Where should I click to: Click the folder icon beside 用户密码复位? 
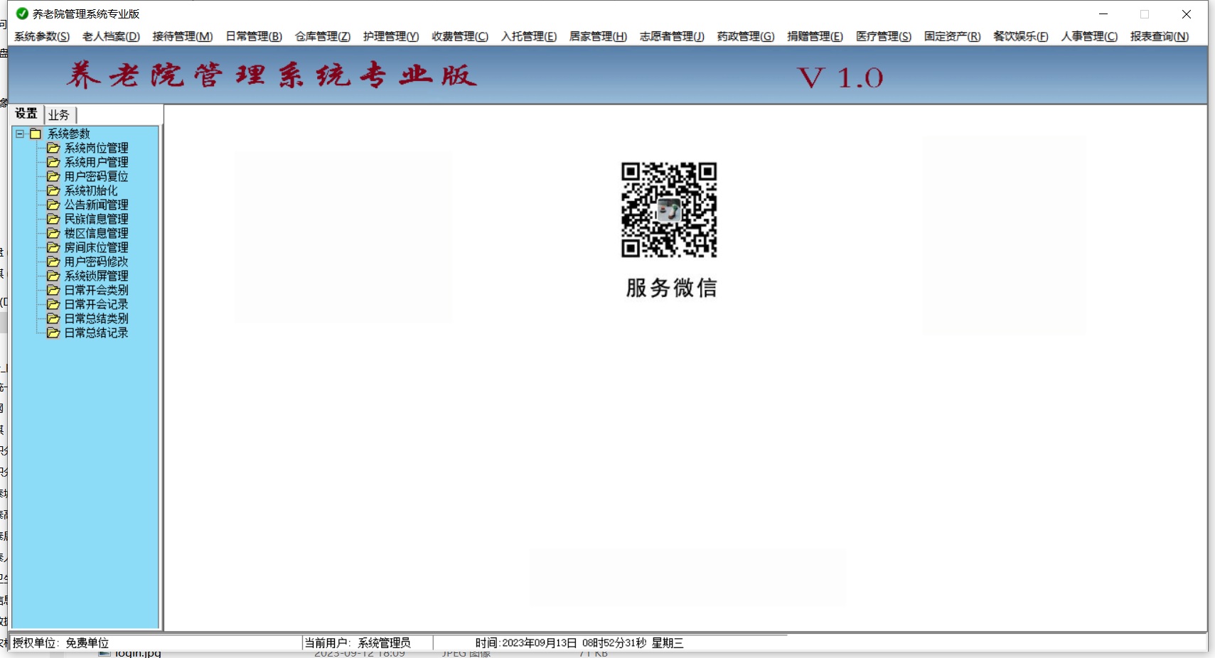pos(53,176)
